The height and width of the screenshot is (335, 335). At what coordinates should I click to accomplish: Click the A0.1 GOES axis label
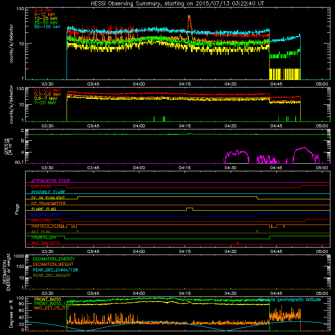(19, 162)
